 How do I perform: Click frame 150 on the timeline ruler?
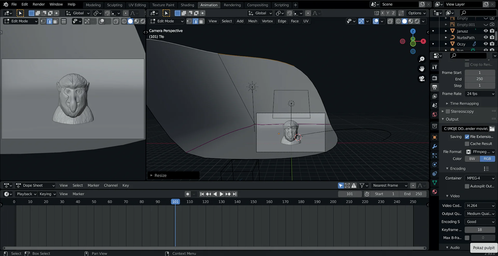pos(253,202)
